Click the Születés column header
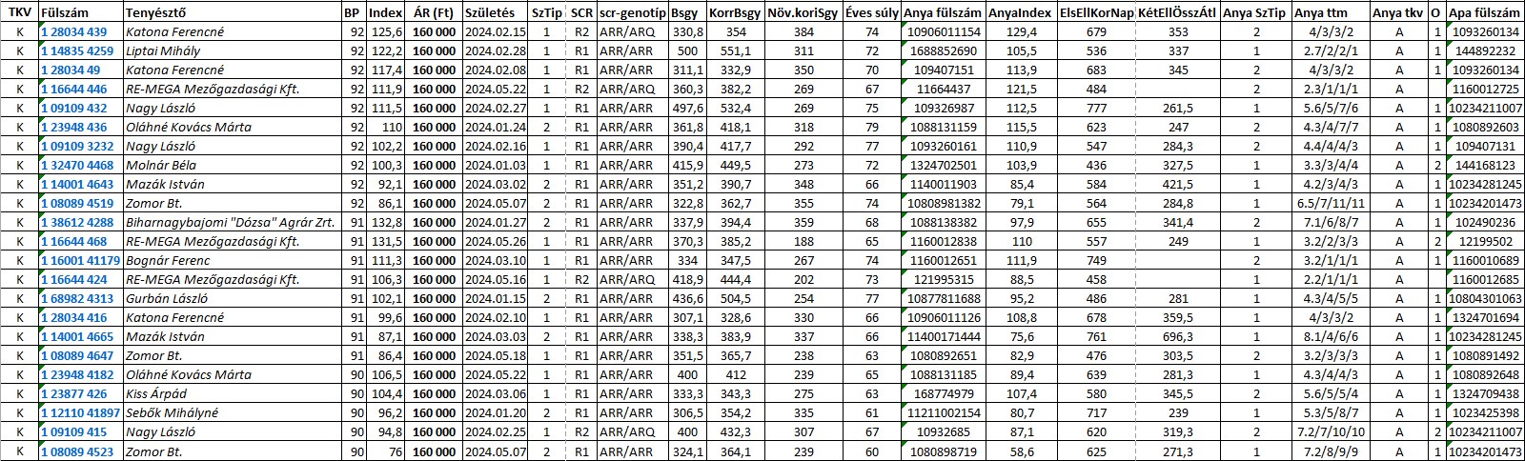This screenshot has width=1525, height=461. pyautogui.click(x=490, y=13)
